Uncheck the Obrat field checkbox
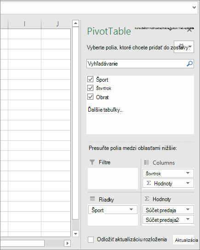 [x=90, y=96]
